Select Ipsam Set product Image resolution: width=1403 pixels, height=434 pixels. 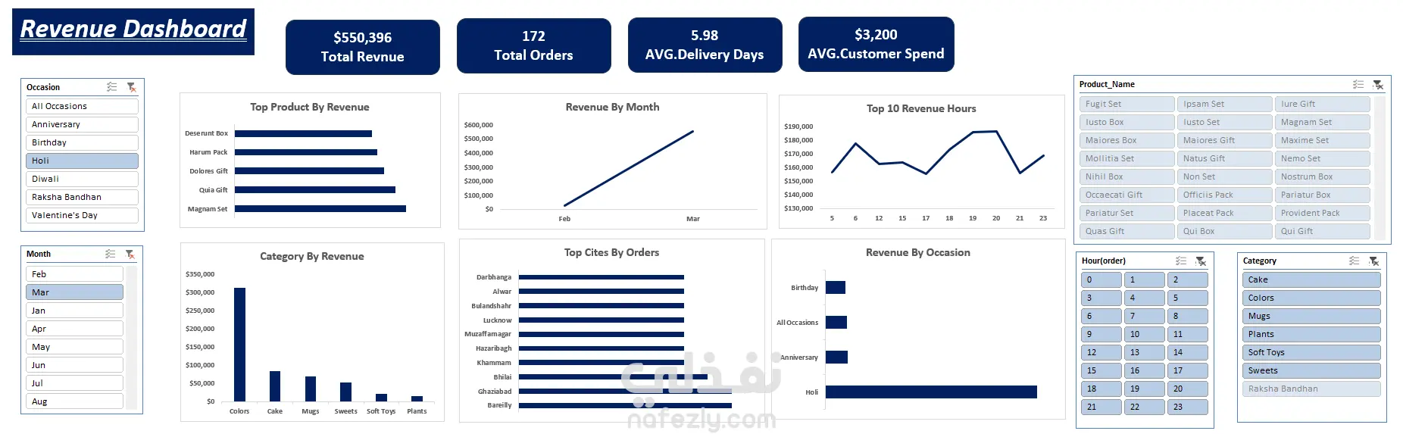coord(1224,104)
